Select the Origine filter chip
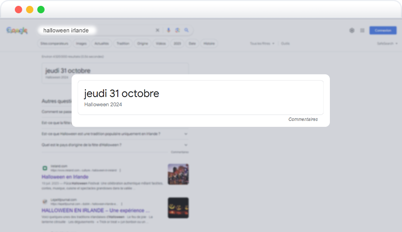Viewport: 402px width, 232px height. [143, 44]
